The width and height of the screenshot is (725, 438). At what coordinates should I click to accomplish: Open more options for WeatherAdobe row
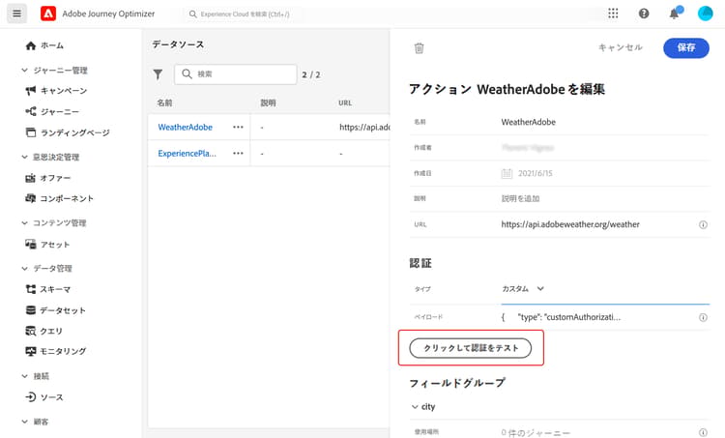pos(238,127)
